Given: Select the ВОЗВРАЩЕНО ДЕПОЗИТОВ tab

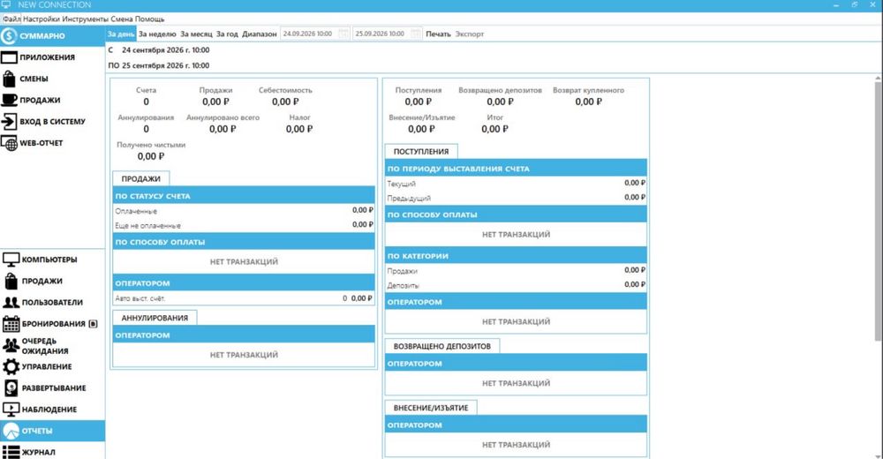Looking at the screenshot, I should 442,346.
